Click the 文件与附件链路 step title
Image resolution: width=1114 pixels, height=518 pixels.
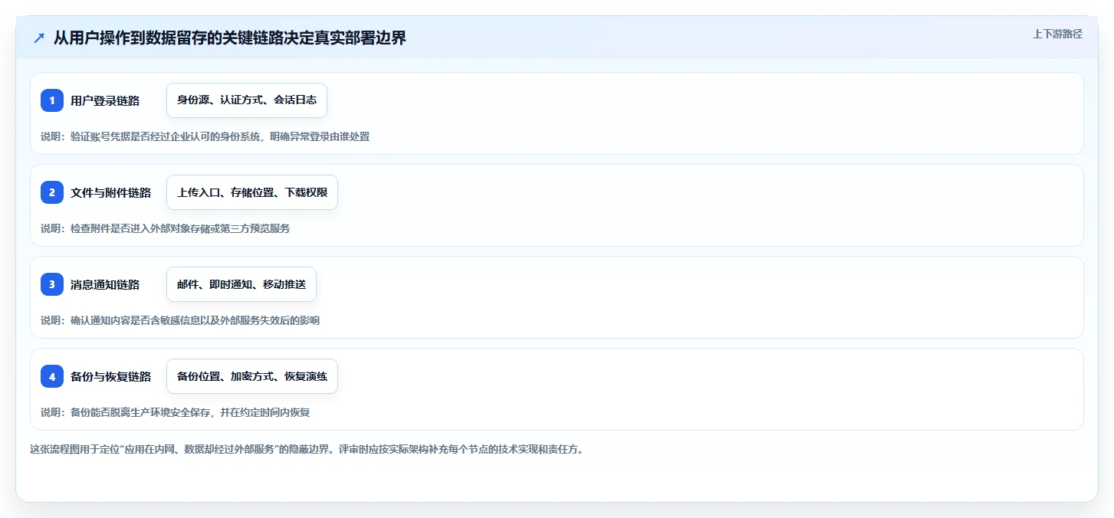click(x=110, y=192)
